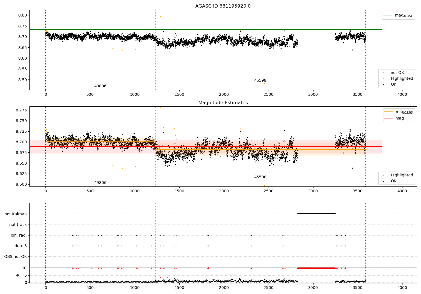The image size is (421, 294).
Task: Click "Highlighted" in the Magnitude Estimates legend
Action: coord(402,175)
